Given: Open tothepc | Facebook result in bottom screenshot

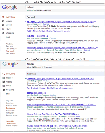Looking at the screenshot, I should (36, 93).
